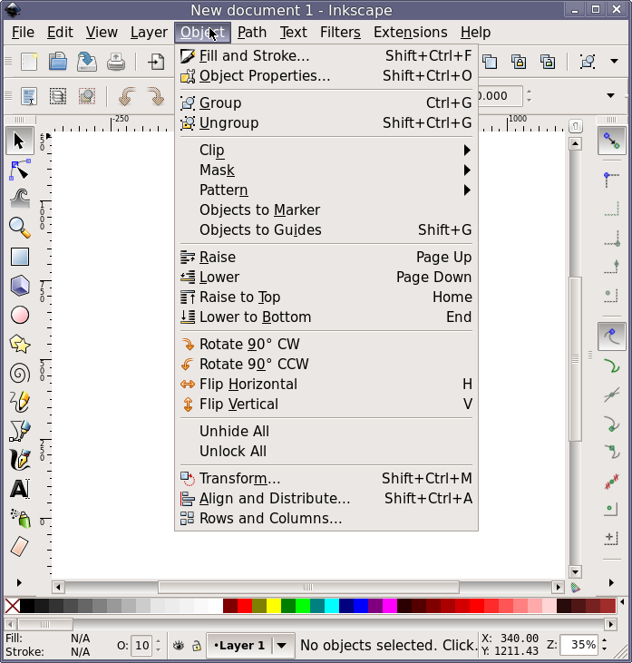Choose the 3D box tool
Screen dimensions: 632x663
[x=20, y=286]
